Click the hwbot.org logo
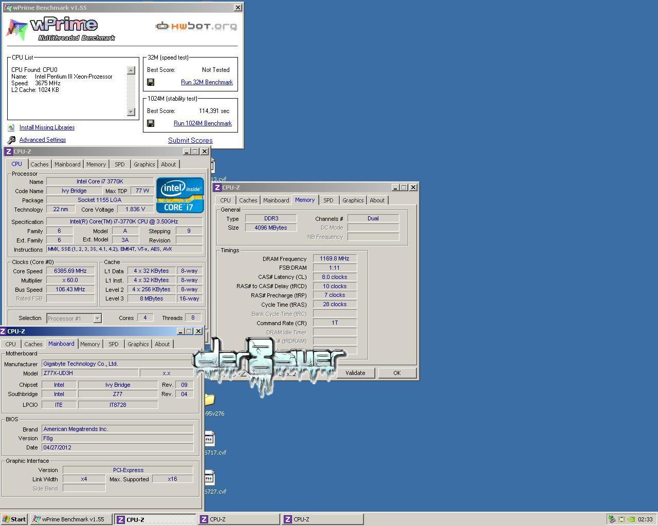 click(x=196, y=26)
